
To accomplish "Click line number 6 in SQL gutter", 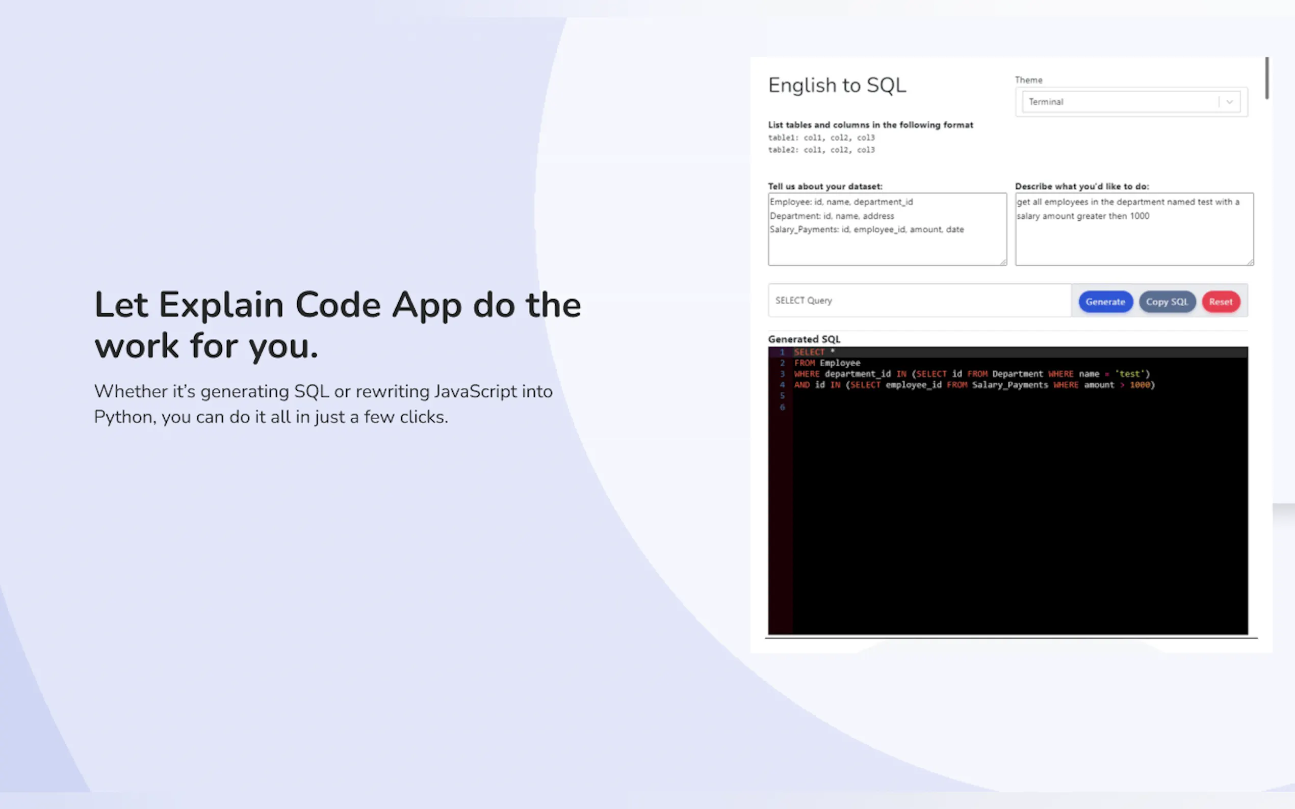I will coord(782,407).
